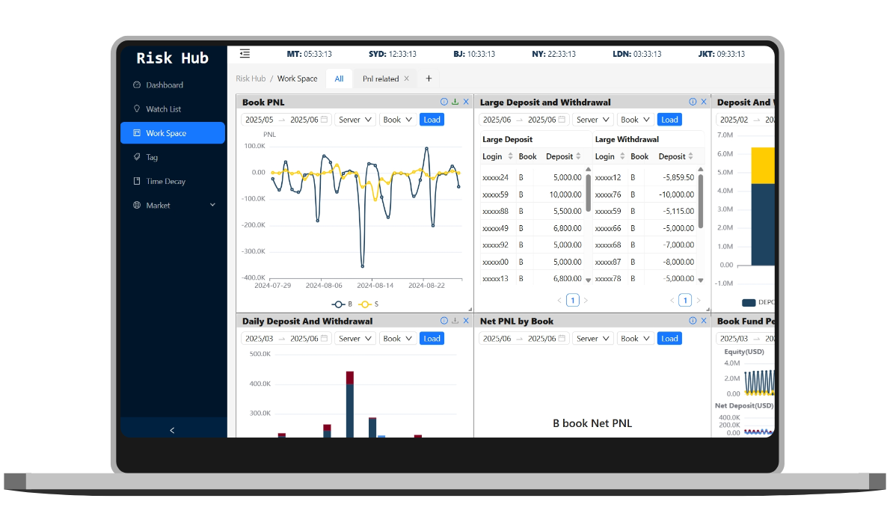Screen dimensions: 890x531
Task: Open calendar in Large Deposit and Withdrawal
Action: pyautogui.click(x=562, y=119)
